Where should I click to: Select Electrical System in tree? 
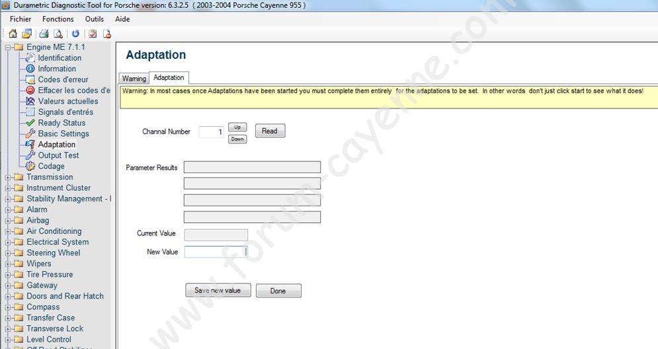click(58, 242)
